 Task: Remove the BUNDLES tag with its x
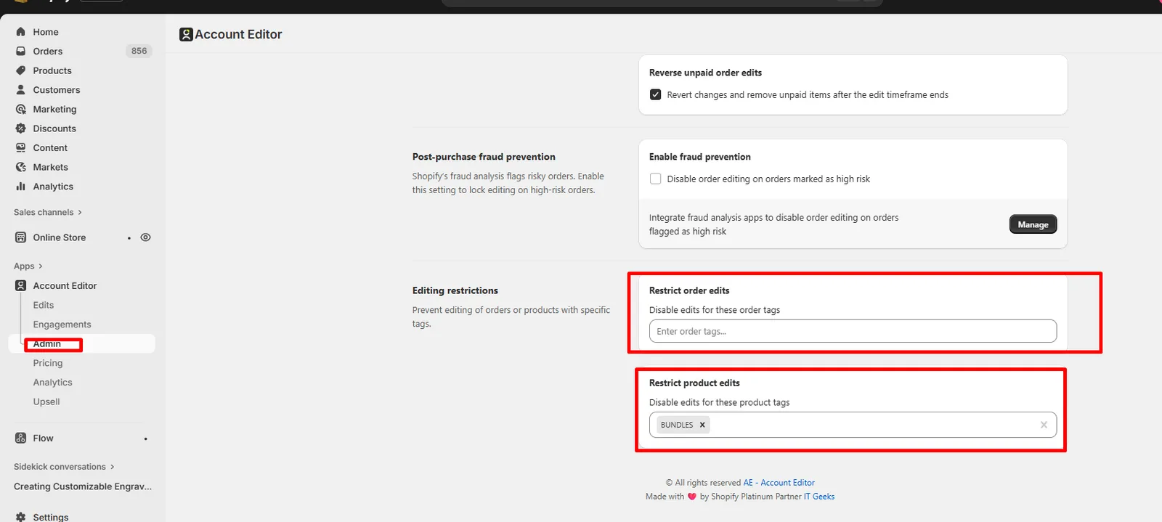702,425
